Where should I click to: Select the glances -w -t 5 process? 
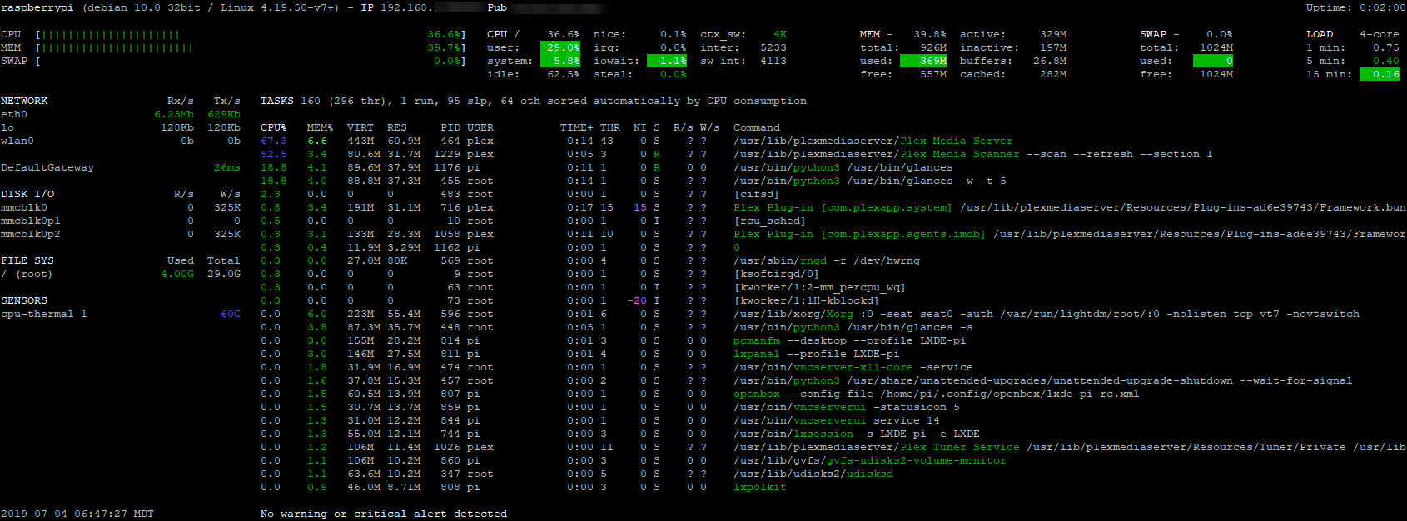click(x=634, y=181)
